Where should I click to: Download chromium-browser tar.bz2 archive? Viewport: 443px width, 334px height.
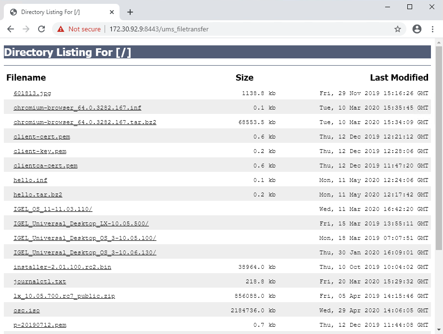(85, 122)
